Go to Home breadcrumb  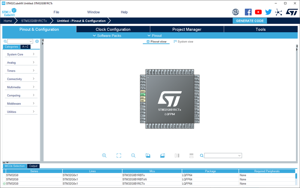click(8, 21)
